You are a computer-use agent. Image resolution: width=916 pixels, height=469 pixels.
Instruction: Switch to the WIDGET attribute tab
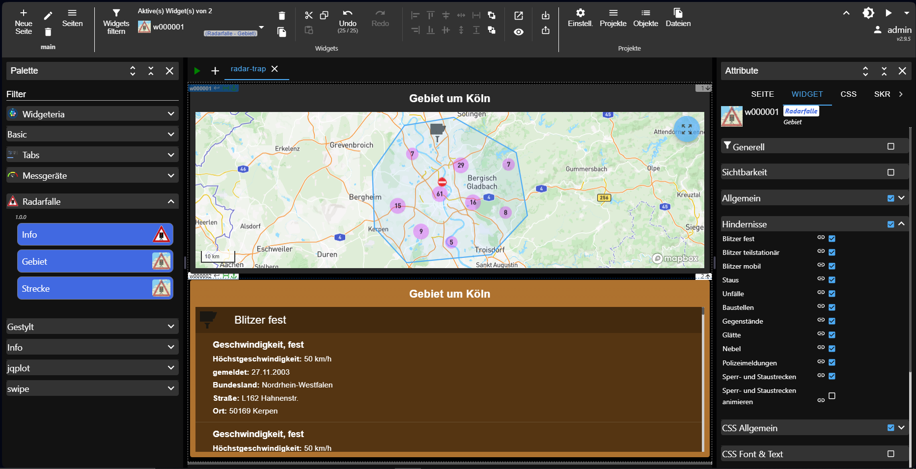(x=807, y=94)
